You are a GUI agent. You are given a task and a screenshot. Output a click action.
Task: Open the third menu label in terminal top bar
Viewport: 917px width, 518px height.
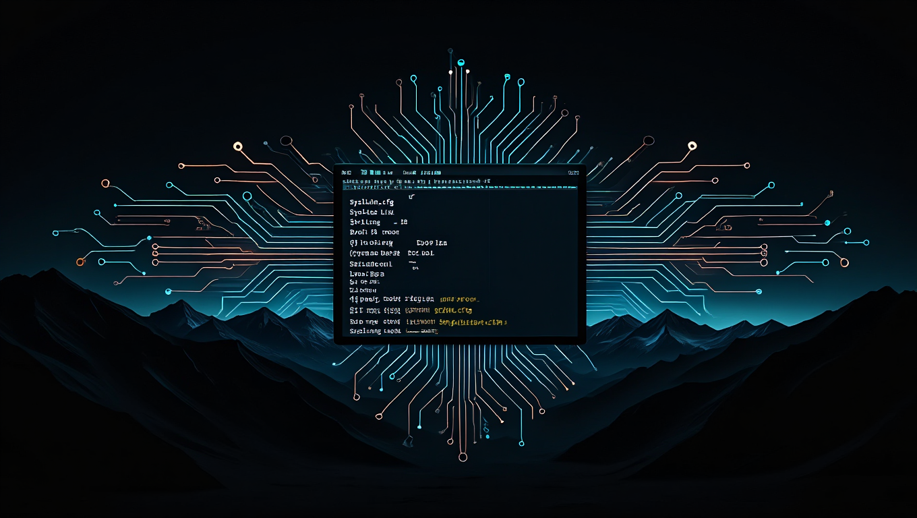click(409, 173)
